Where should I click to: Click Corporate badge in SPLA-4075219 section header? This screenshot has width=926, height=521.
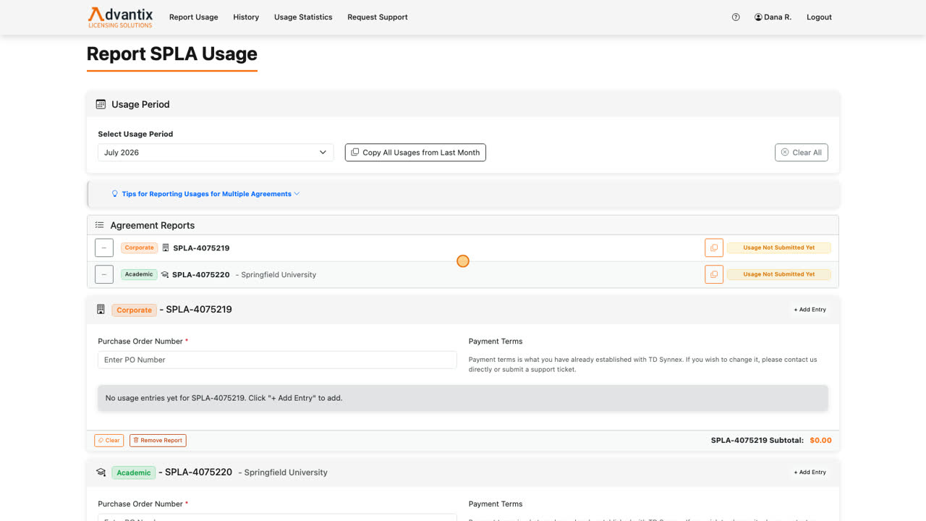click(135, 310)
